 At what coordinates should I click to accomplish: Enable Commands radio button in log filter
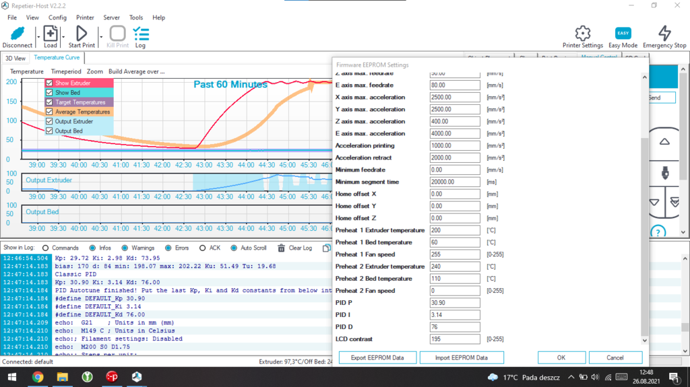[46, 248]
